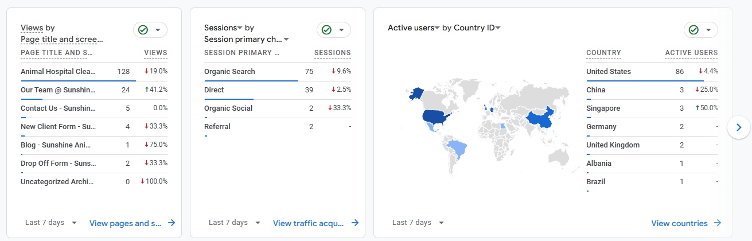Click the green check status icon in Views card
752x241 pixels.
click(143, 30)
